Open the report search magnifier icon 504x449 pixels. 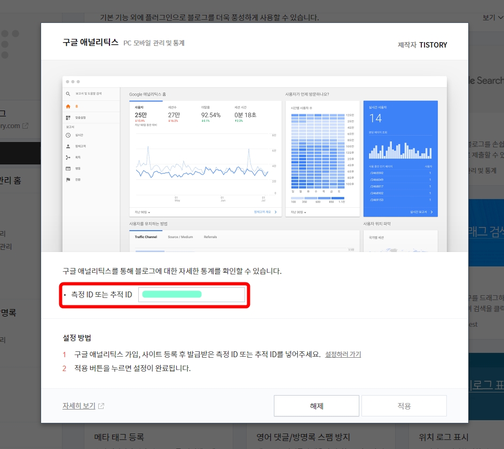click(x=68, y=94)
